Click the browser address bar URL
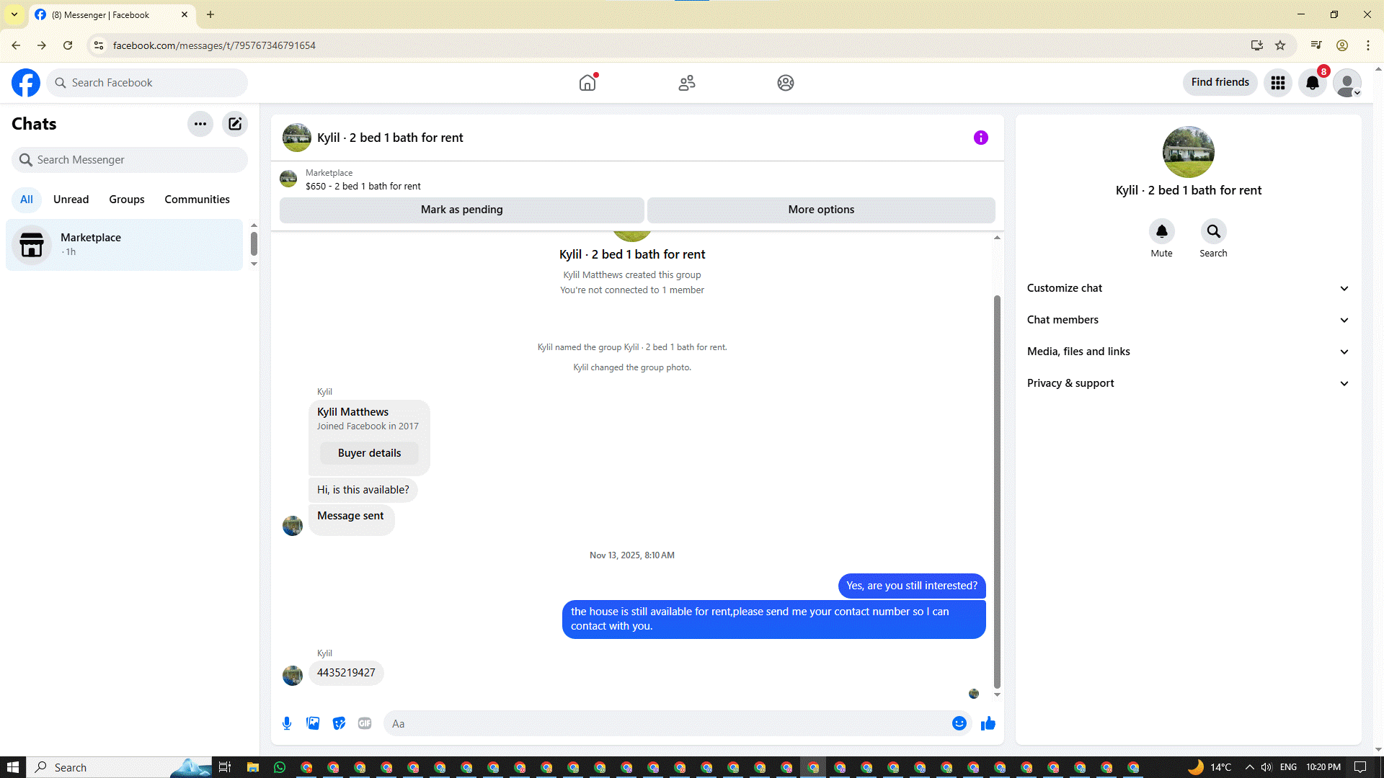The height and width of the screenshot is (778, 1384). point(214,45)
